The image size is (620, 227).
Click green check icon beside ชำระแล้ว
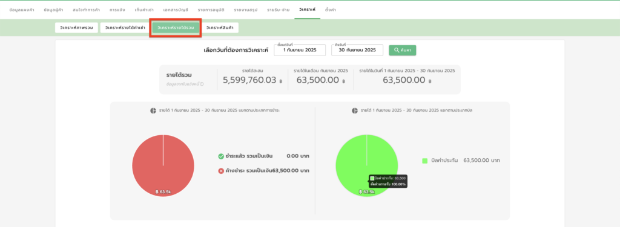(221, 156)
